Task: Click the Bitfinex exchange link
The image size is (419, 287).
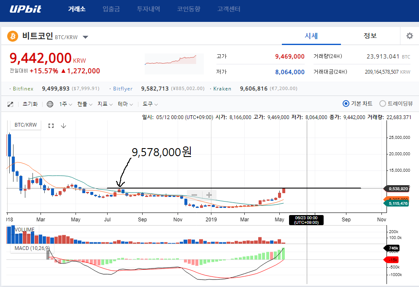Action: (x=23, y=89)
